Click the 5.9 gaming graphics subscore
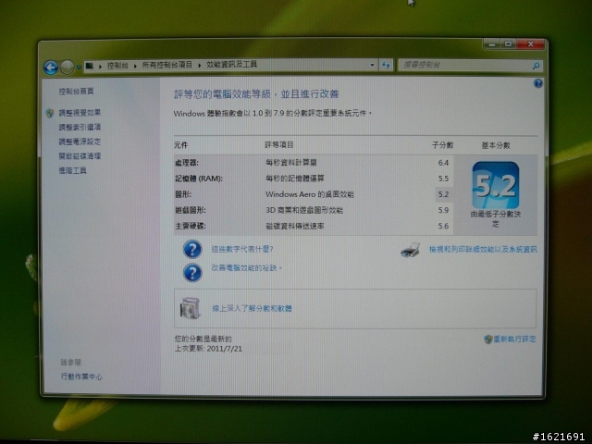 (443, 210)
